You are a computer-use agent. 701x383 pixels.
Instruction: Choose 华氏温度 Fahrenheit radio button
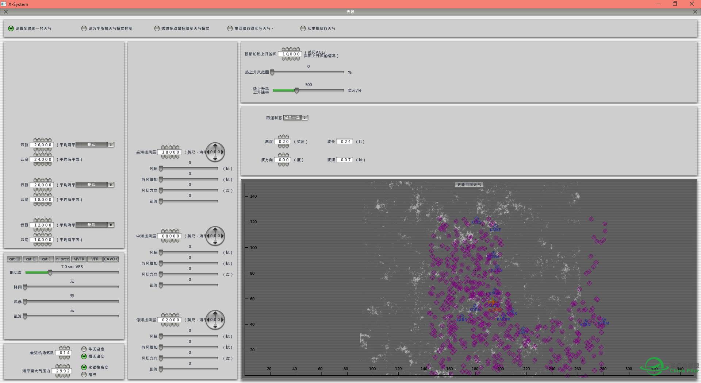click(x=84, y=349)
